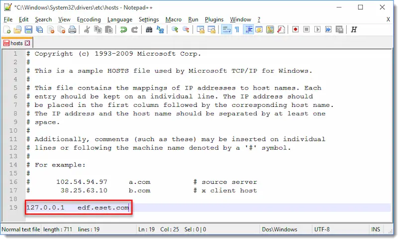The image size is (398, 239).
Task: Click the INS insert mode indicator
Action: click(376, 230)
